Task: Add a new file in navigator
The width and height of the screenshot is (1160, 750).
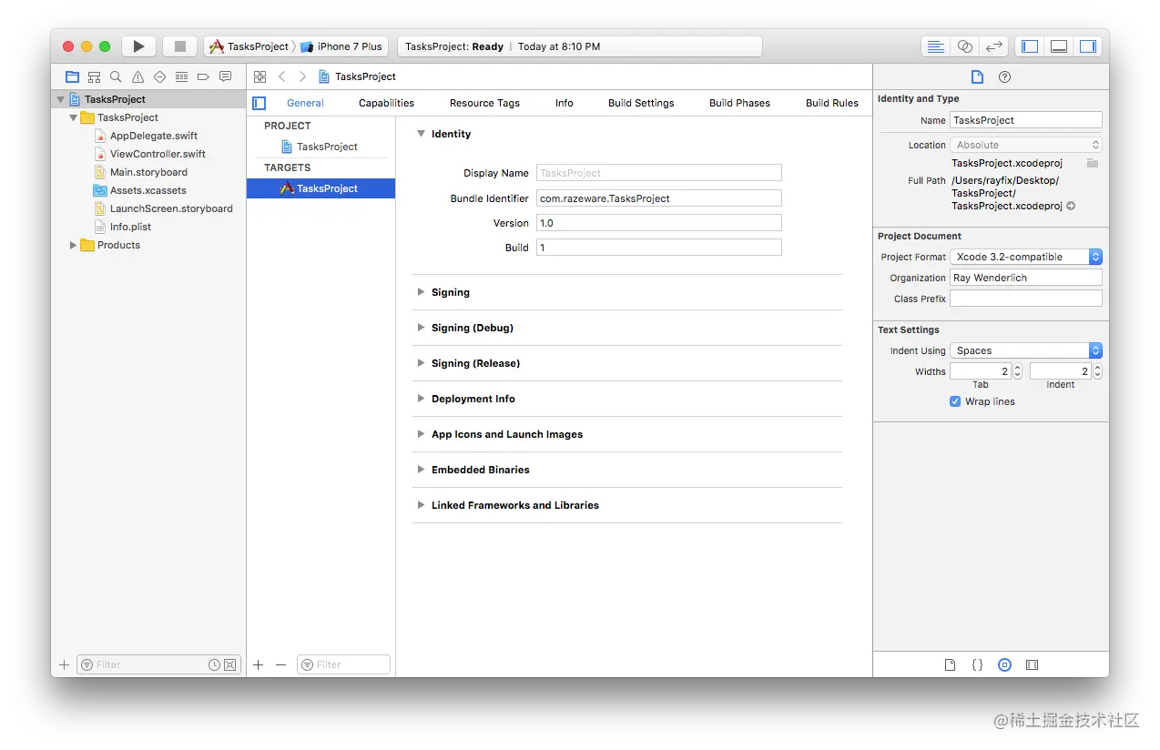Action: tap(64, 664)
